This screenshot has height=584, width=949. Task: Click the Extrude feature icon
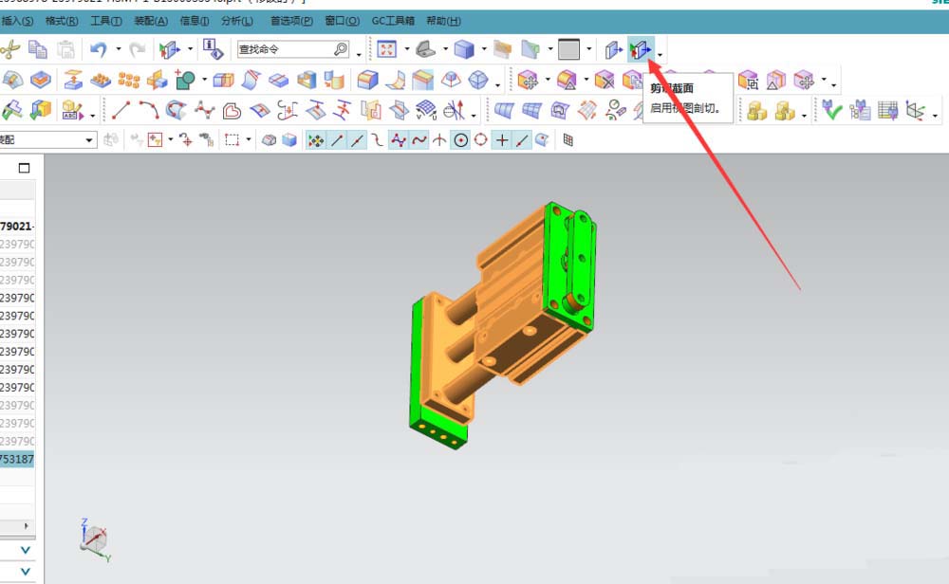pos(73,80)
